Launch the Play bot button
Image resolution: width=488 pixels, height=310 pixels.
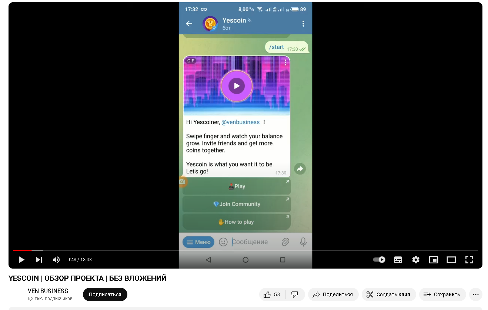[237, 186]
